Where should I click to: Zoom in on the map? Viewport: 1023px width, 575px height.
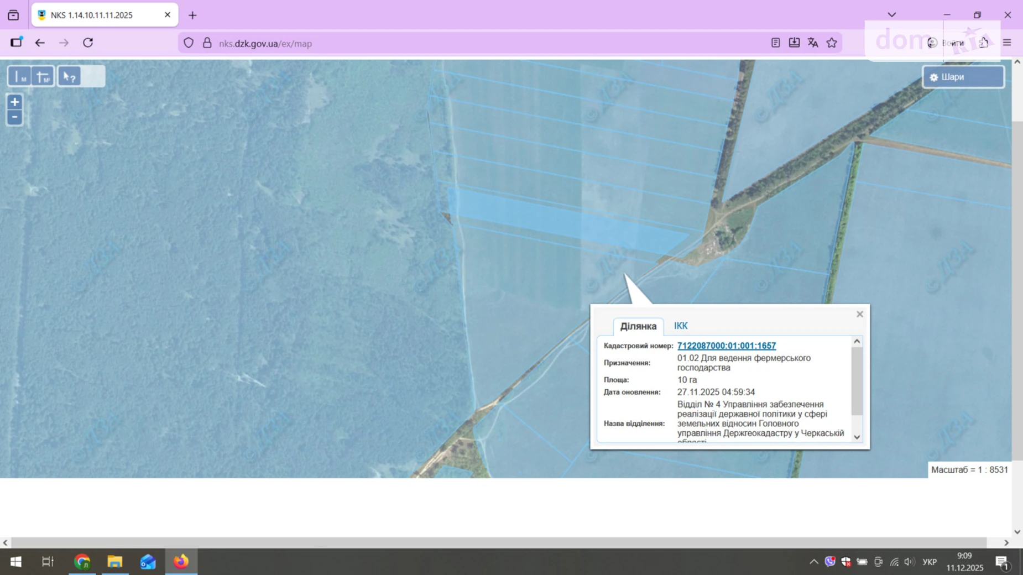(15, 102)
